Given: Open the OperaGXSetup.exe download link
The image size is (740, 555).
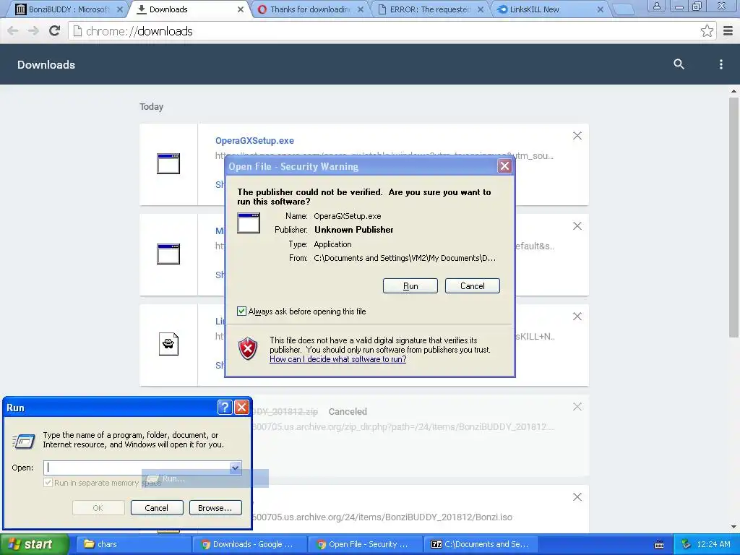Looking at the screenshot, I should pyautogui.click(x=254, y=141).
